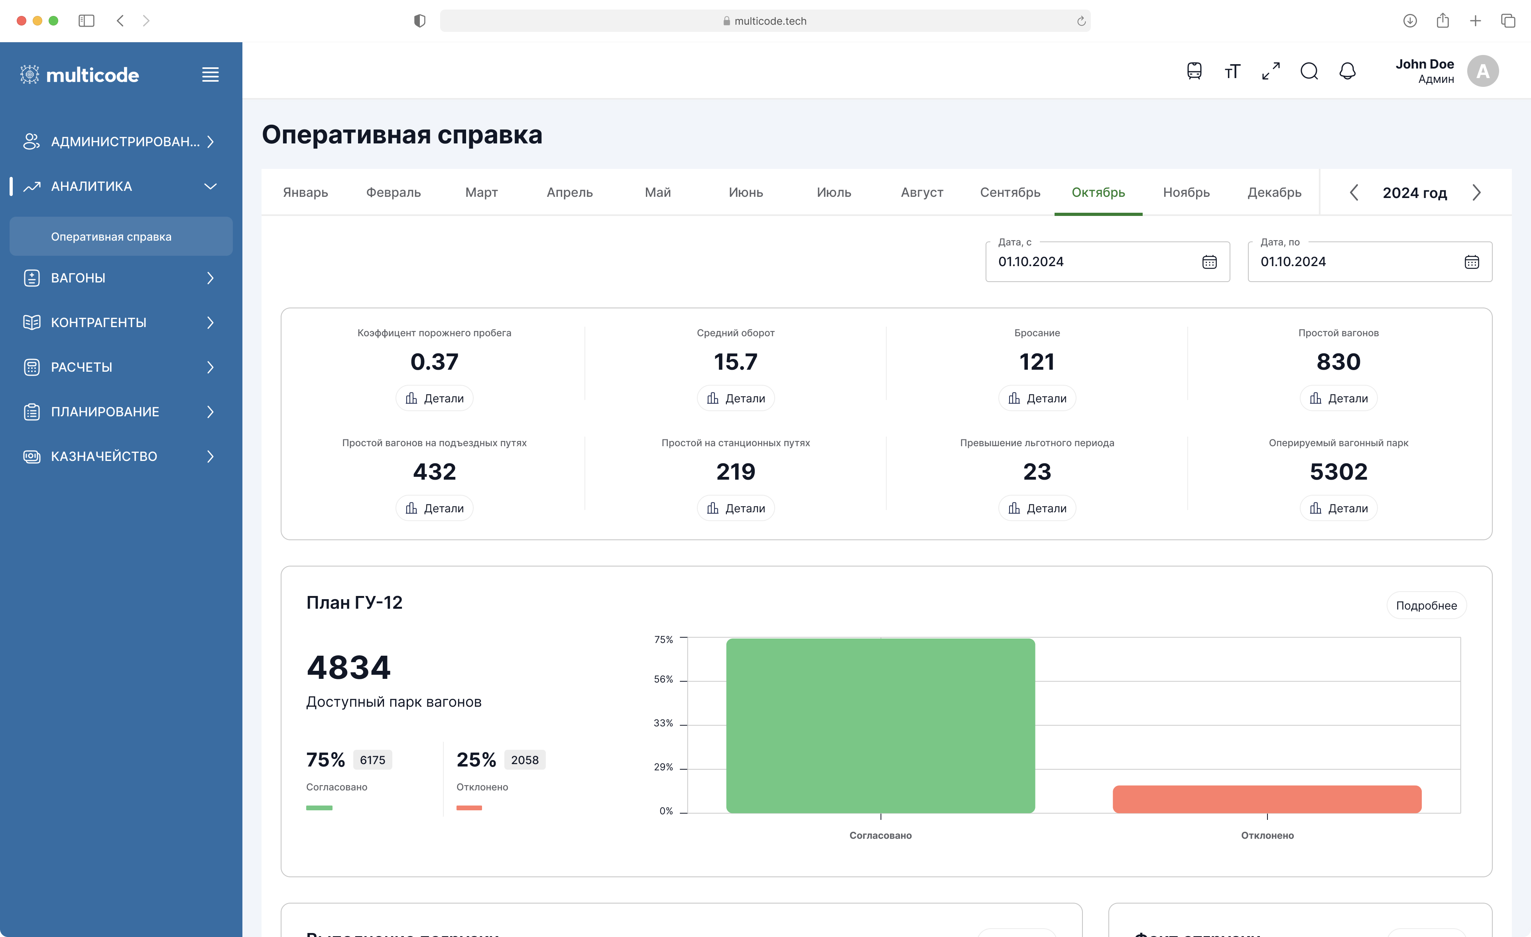The height and width of the screenshot is (937, 1531).
Task: Toggle the sidebar with the hamburger icon
Action: [210, 74]
